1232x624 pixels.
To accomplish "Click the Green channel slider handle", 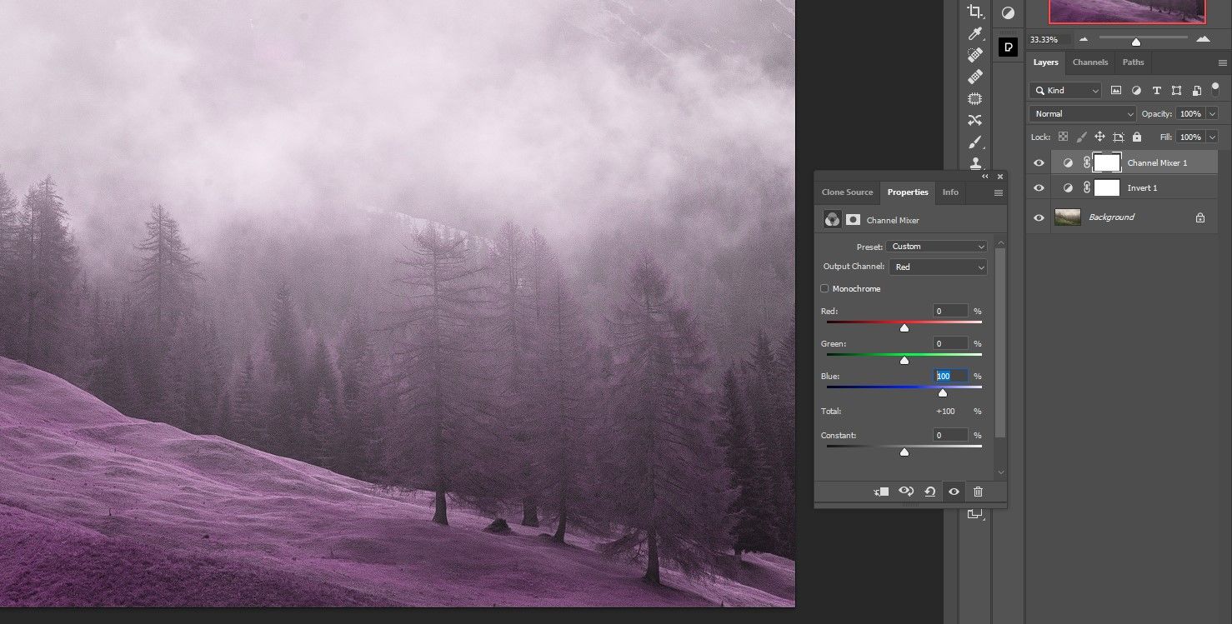I will [904, 360].
